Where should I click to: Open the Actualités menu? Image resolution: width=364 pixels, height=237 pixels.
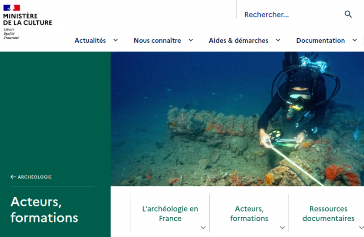tap(90, 41)
